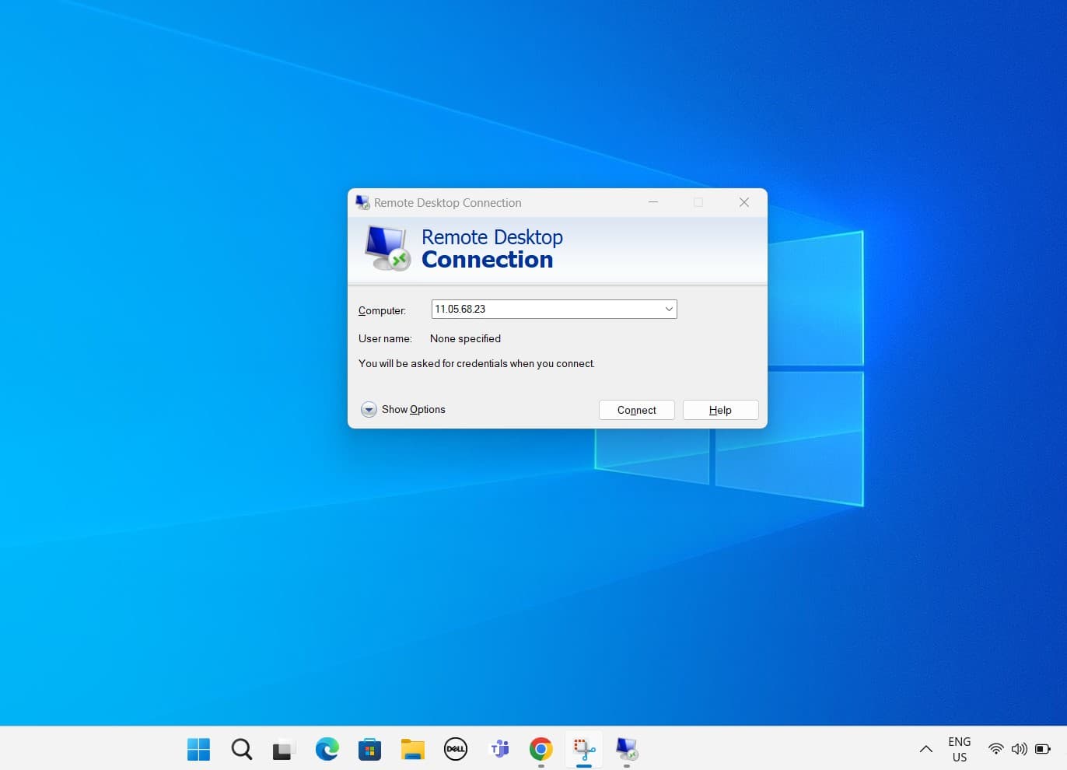The height and width of the screenshot is (770, 1067).
Task: Expand the Show Options arrow
Action: 369,410
